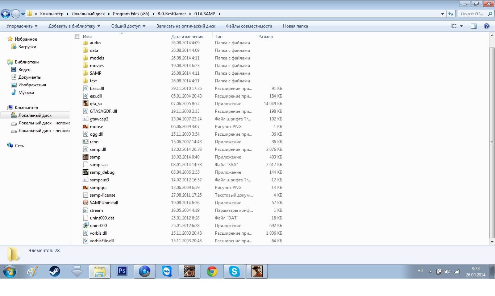Select Сеть in navigation pane
The height and width of the screenshot is (296, 495).
click(19, 146)
